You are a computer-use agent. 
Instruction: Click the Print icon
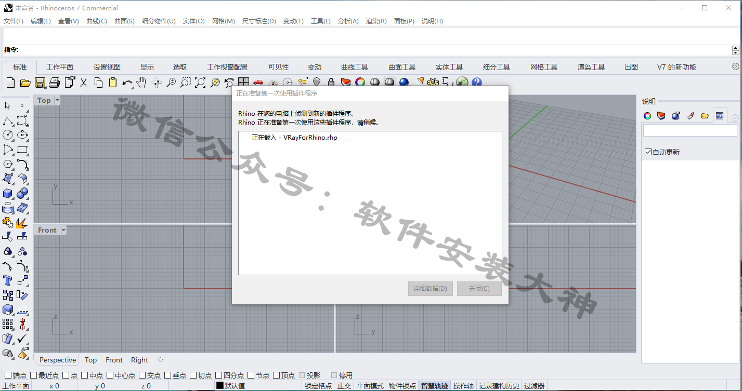[x=54, y=83]
